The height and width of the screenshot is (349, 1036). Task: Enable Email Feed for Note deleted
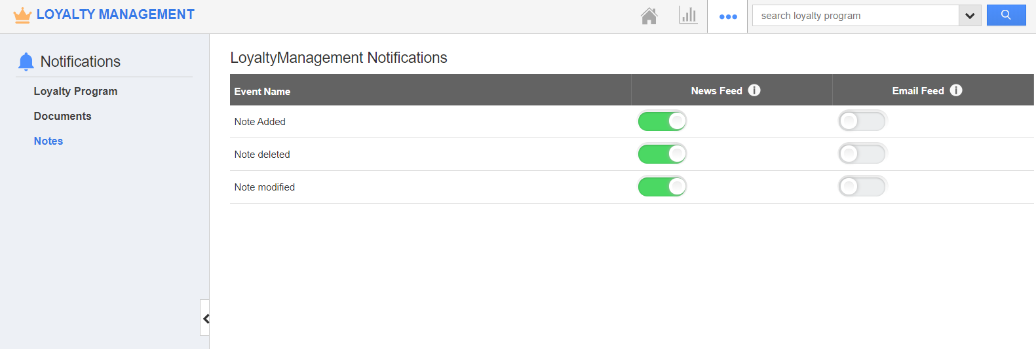pyautogui.click(x=862, y=154)
